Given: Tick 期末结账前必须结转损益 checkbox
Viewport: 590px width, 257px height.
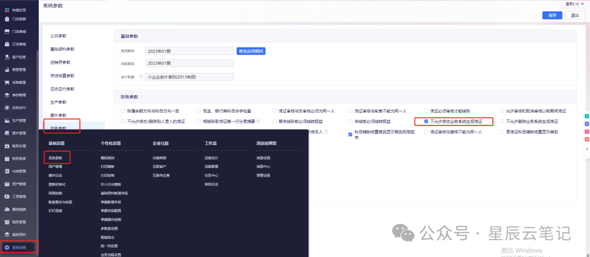Looking at the screenshot, I should 275,121.
